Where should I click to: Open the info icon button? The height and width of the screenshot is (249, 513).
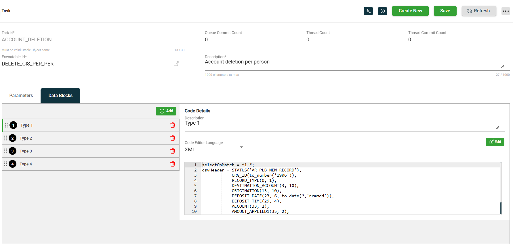point(382,11)
